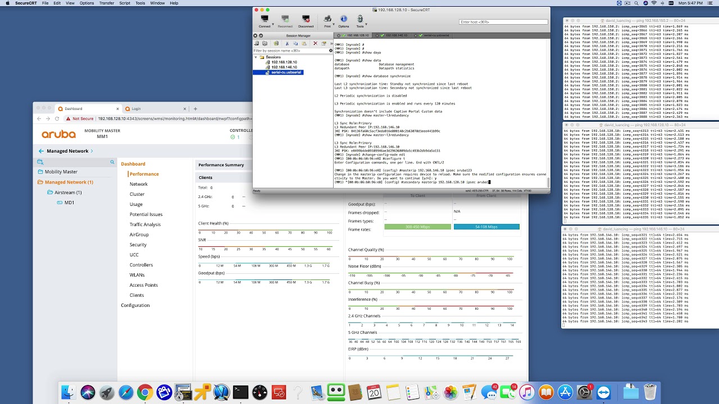Click the Enter host field
This screenshot has width=719, height=404.
pos(503,22)
